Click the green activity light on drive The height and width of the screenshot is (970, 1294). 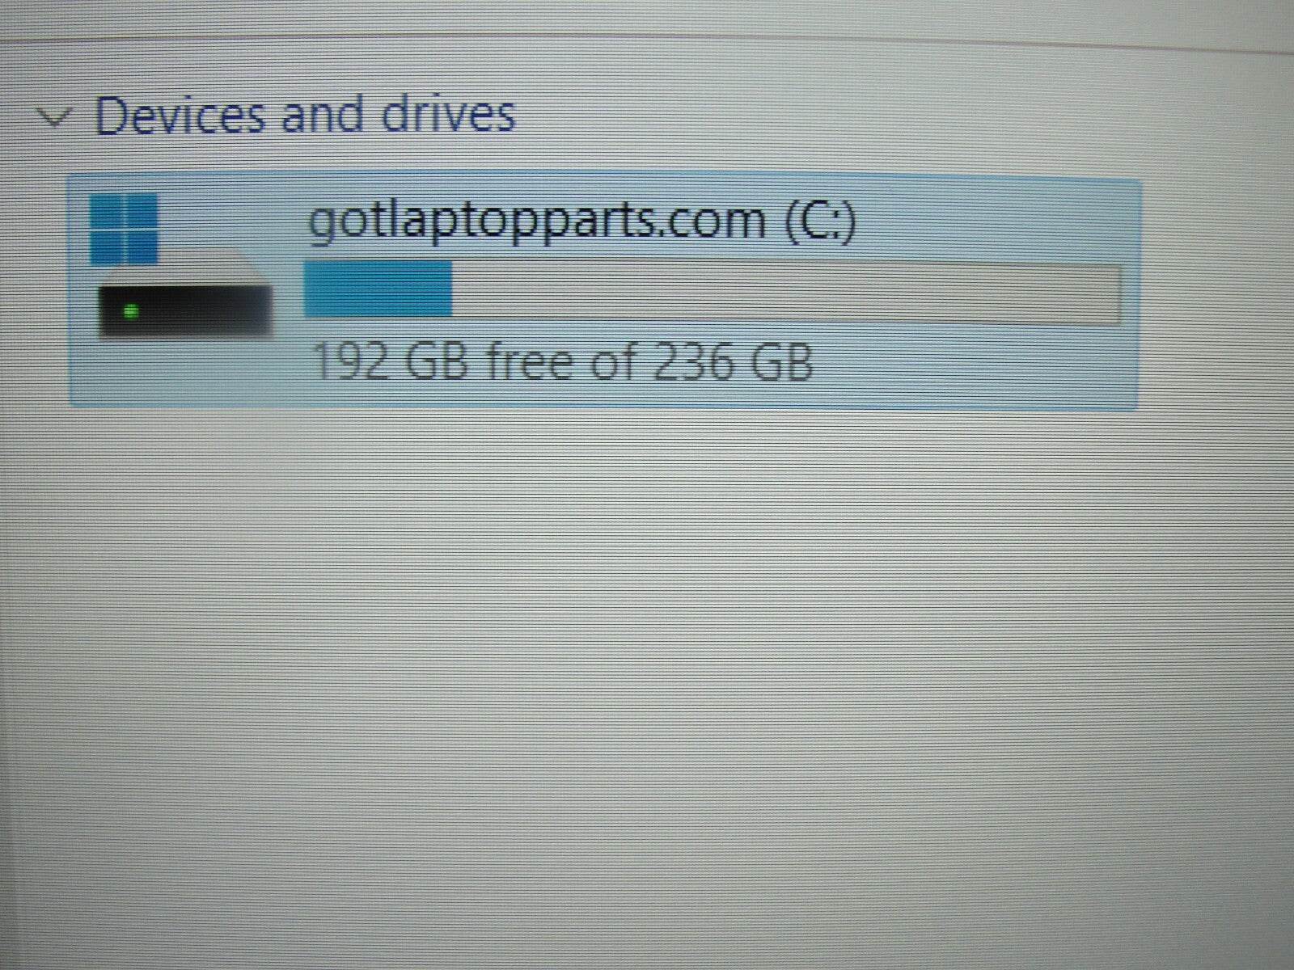(131, 310)
